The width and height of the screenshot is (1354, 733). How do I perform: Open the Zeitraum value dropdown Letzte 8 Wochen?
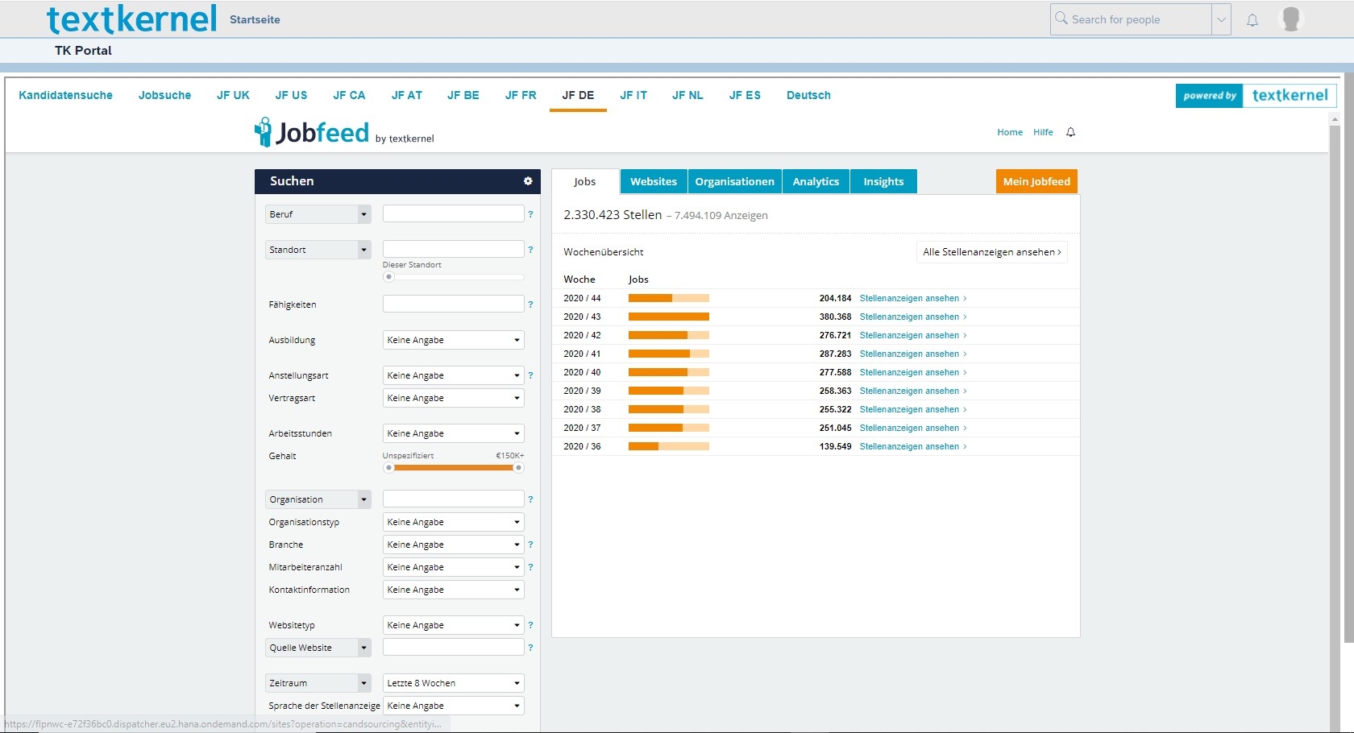pos(454,683)
